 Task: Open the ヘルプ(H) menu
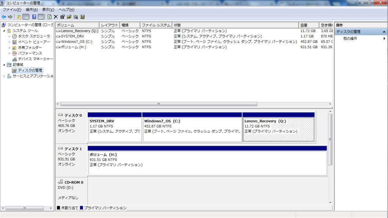pyautogui.click(x=66, y=9)
